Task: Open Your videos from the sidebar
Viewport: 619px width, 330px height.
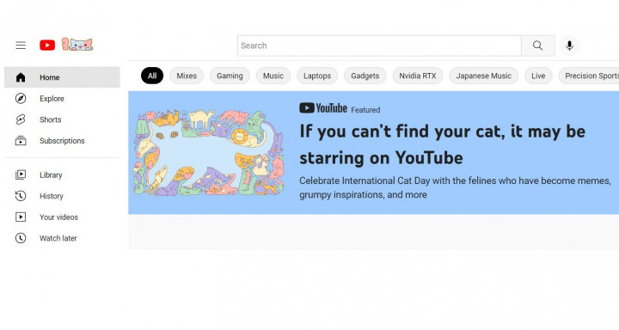Action: coord(62,217)
